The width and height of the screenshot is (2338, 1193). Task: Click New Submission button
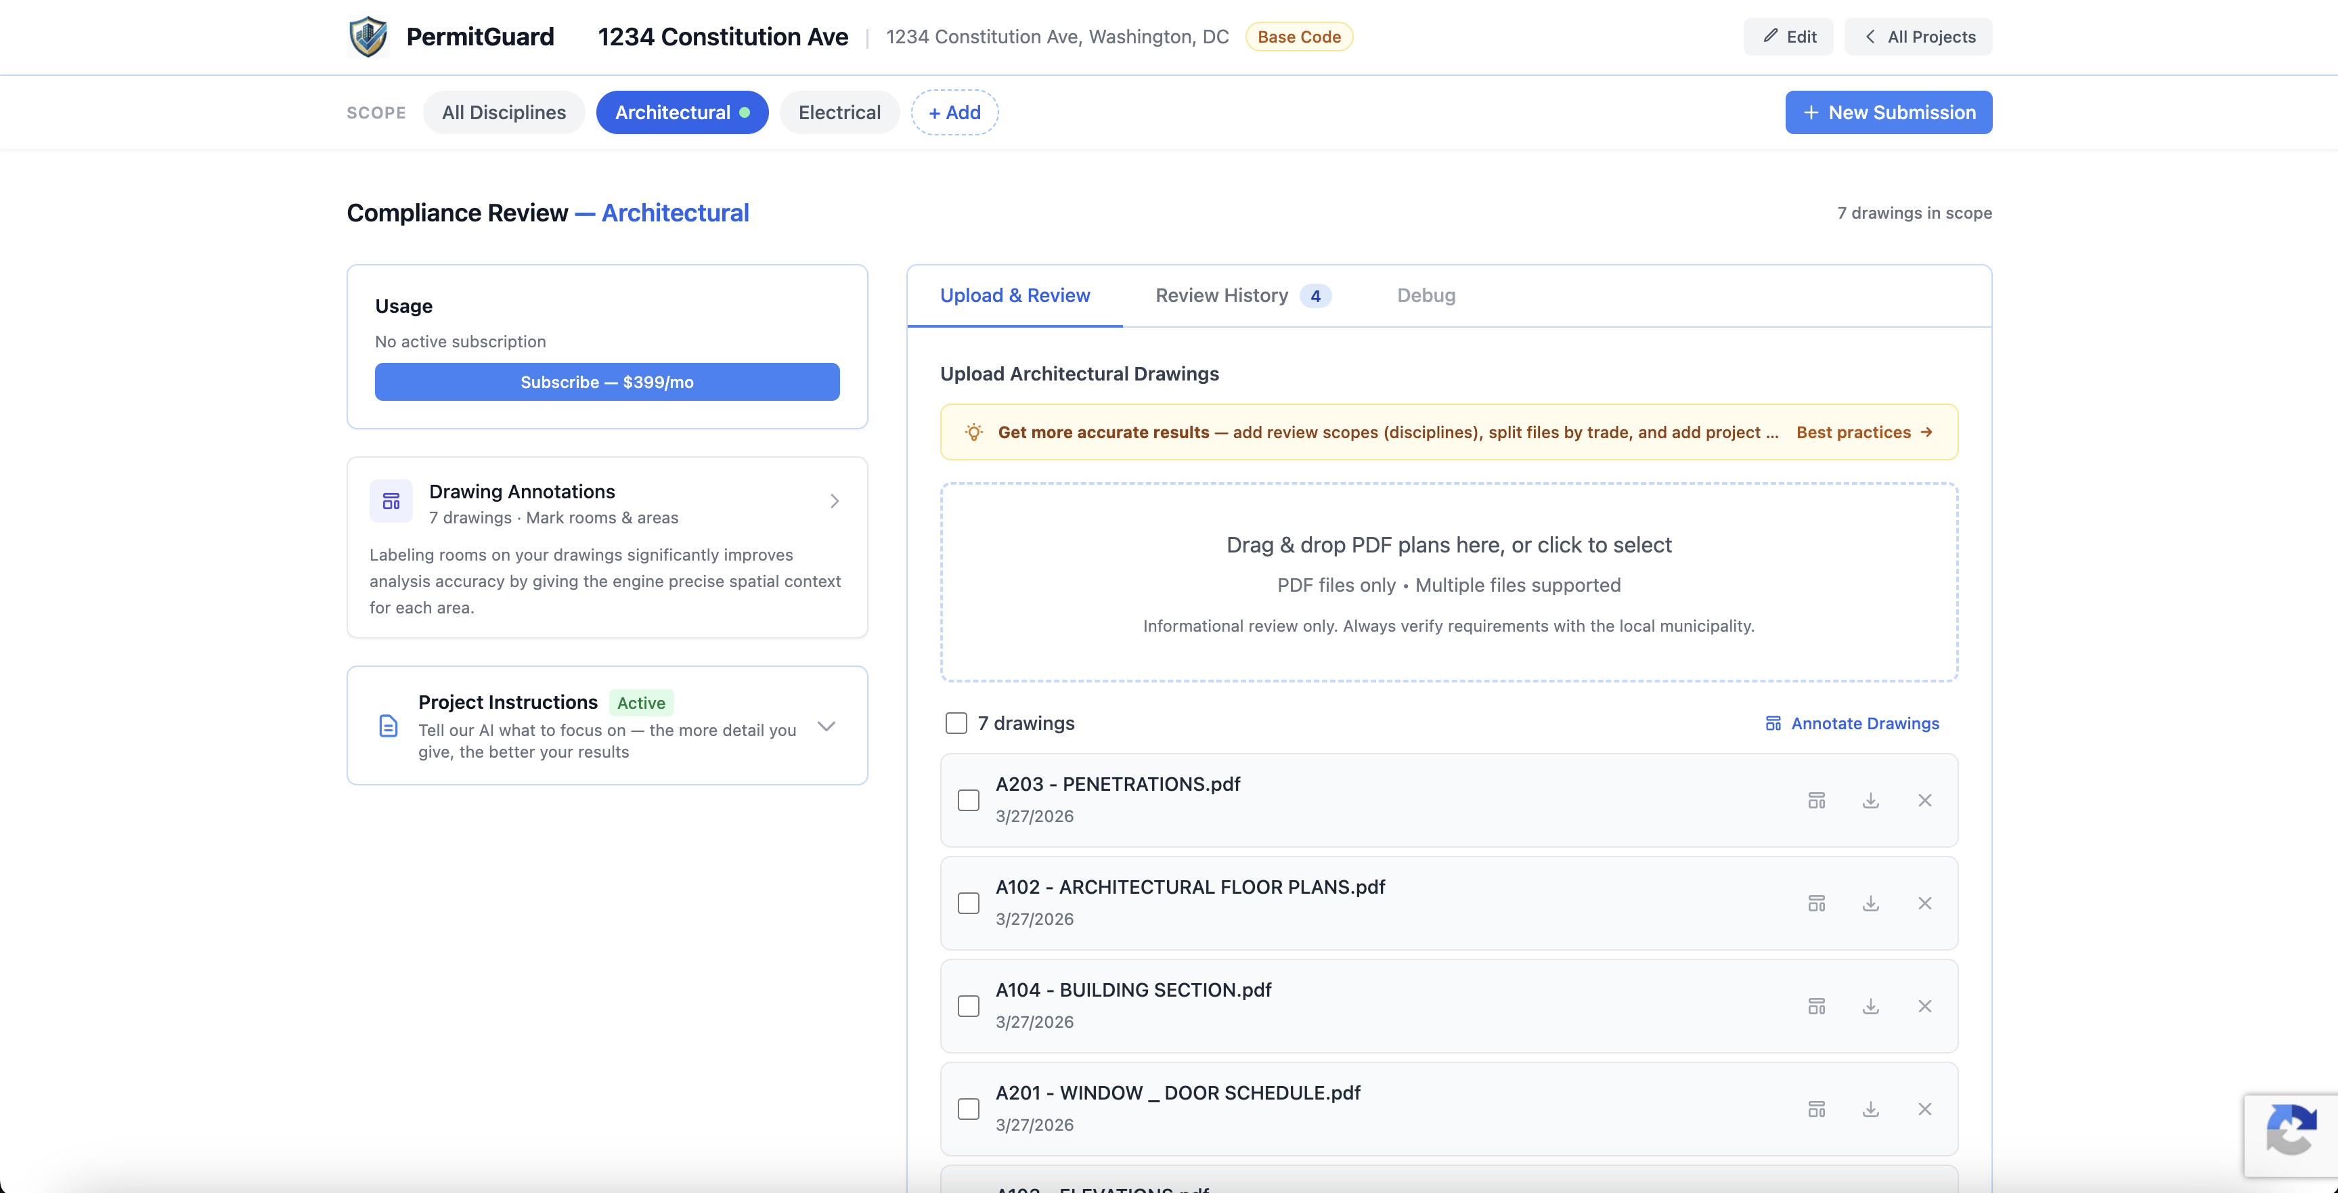(x=1889, y=112)
